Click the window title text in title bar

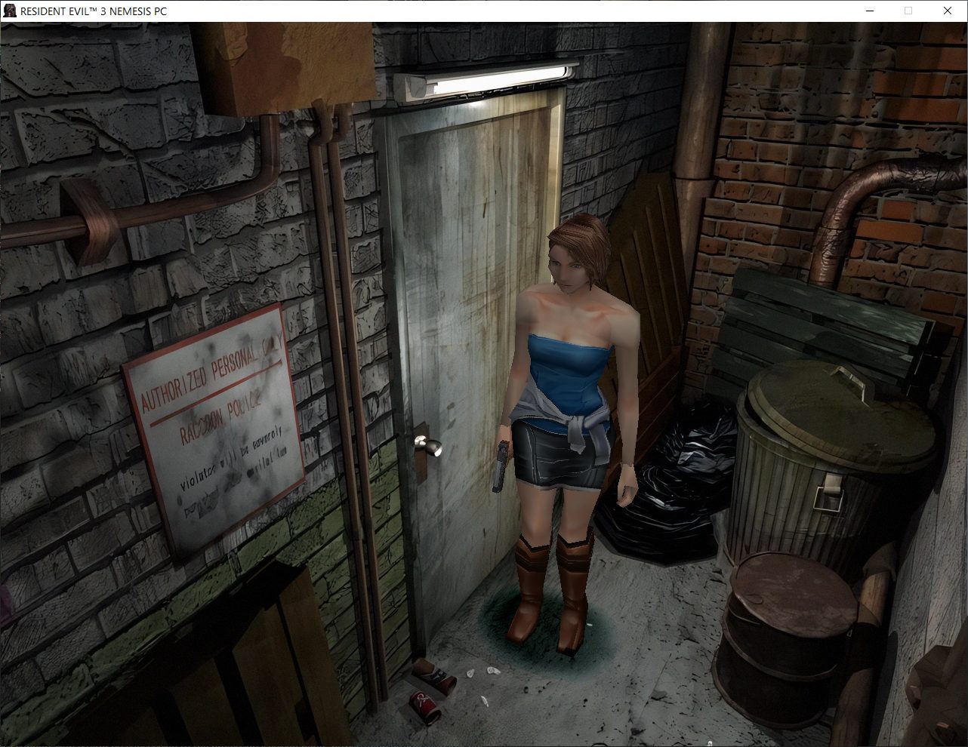coord(94,11)
